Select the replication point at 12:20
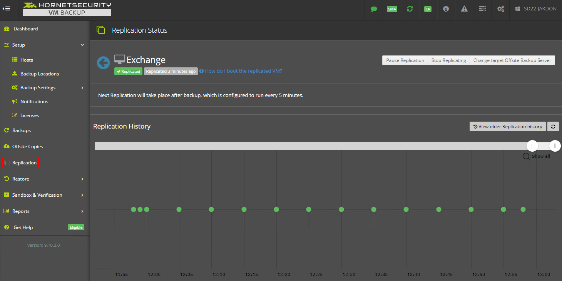Screen dimensions: 562x281 point(276,209)
